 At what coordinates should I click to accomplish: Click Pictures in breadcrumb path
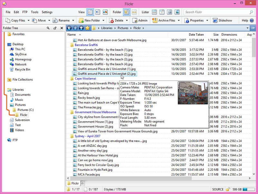pyautogui.click(x=123, y=28)
